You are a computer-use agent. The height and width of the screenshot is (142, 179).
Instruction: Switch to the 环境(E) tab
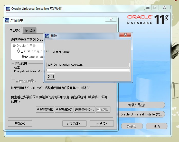(30, 30)
